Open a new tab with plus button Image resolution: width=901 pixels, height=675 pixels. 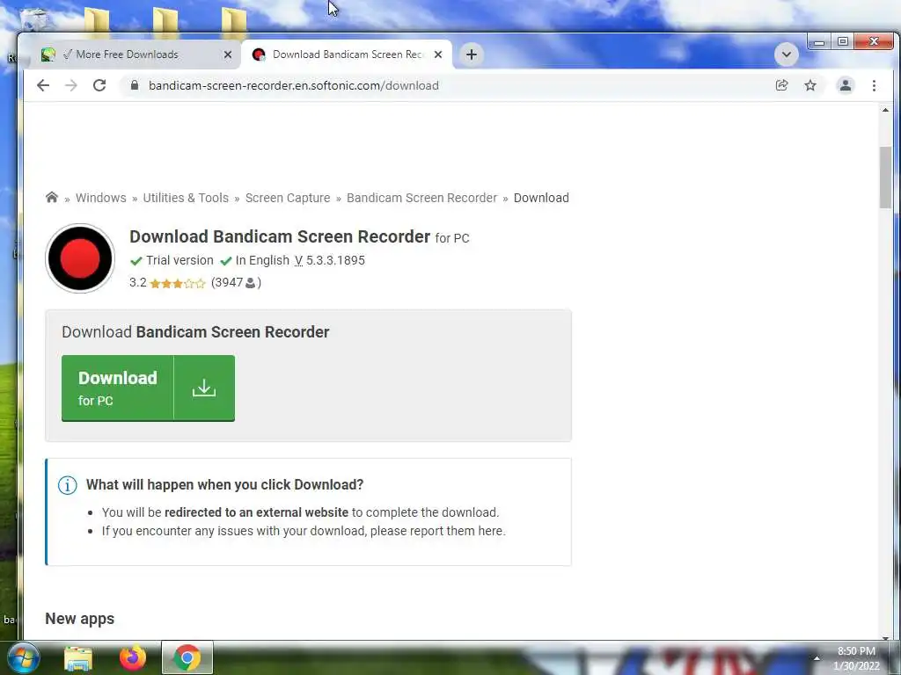point(472,54)
